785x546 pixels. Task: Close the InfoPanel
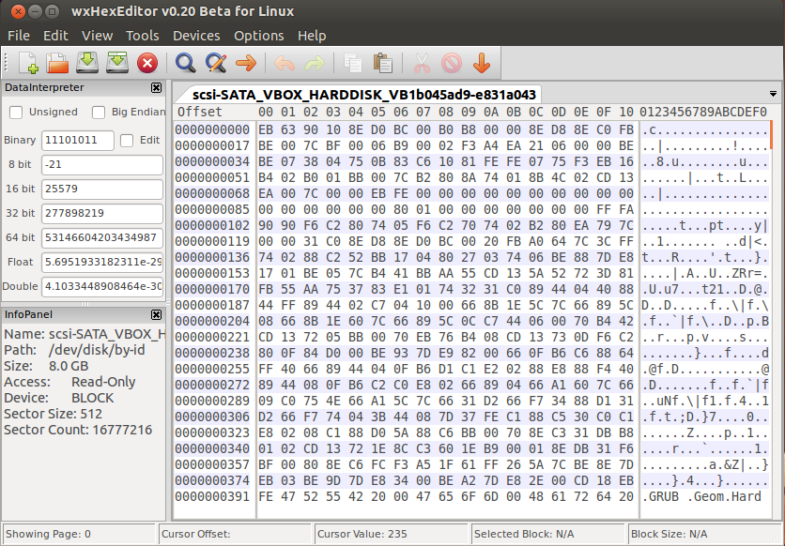tap(156, 314)
